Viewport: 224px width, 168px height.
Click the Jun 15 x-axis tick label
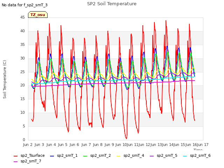pos(179,145)
